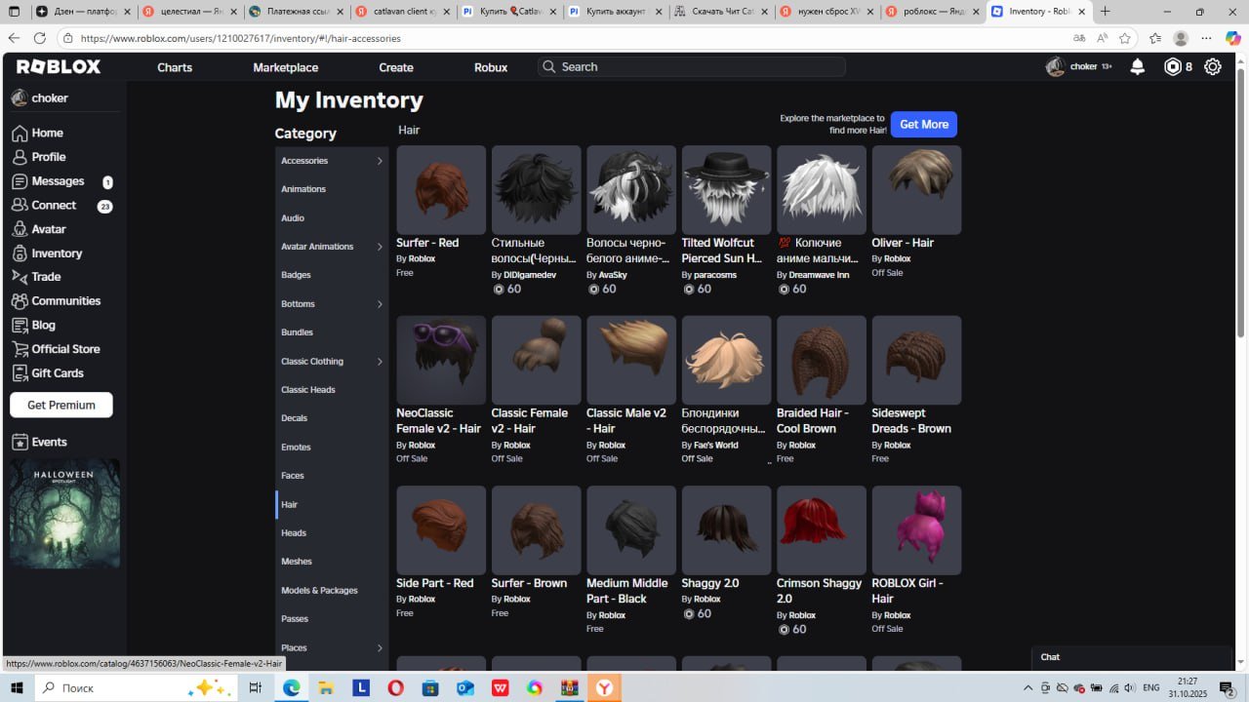Open the Blog sidebar icon
The height and width of the screenshot is (702, 1249).
coord(20,326)
